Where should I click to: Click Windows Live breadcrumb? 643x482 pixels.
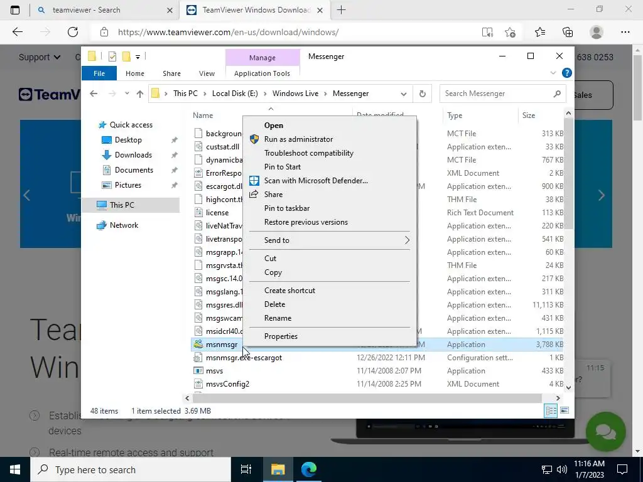click(295, 94)
